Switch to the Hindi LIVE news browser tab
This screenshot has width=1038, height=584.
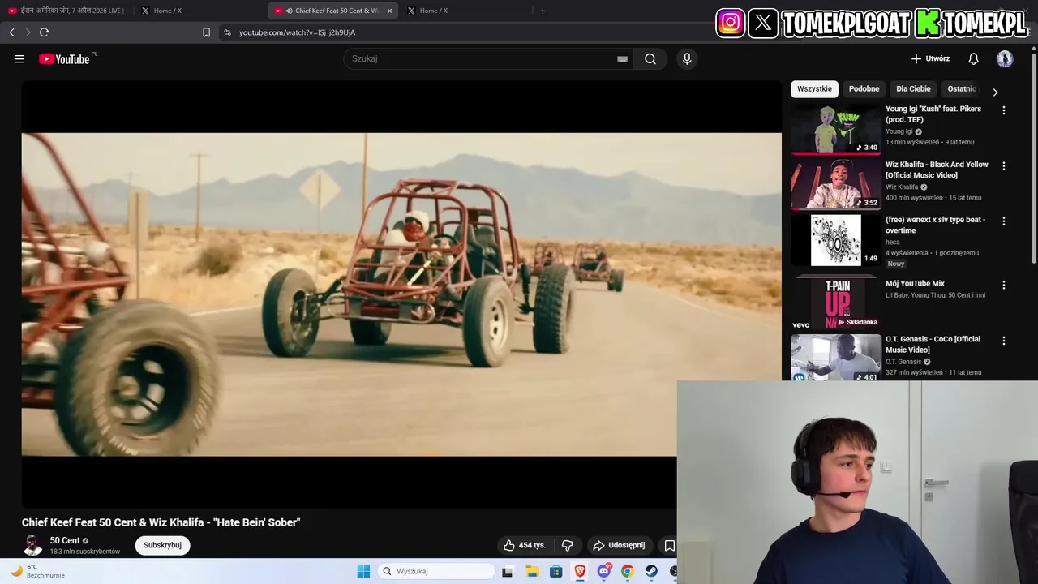[x=66, y=11]
